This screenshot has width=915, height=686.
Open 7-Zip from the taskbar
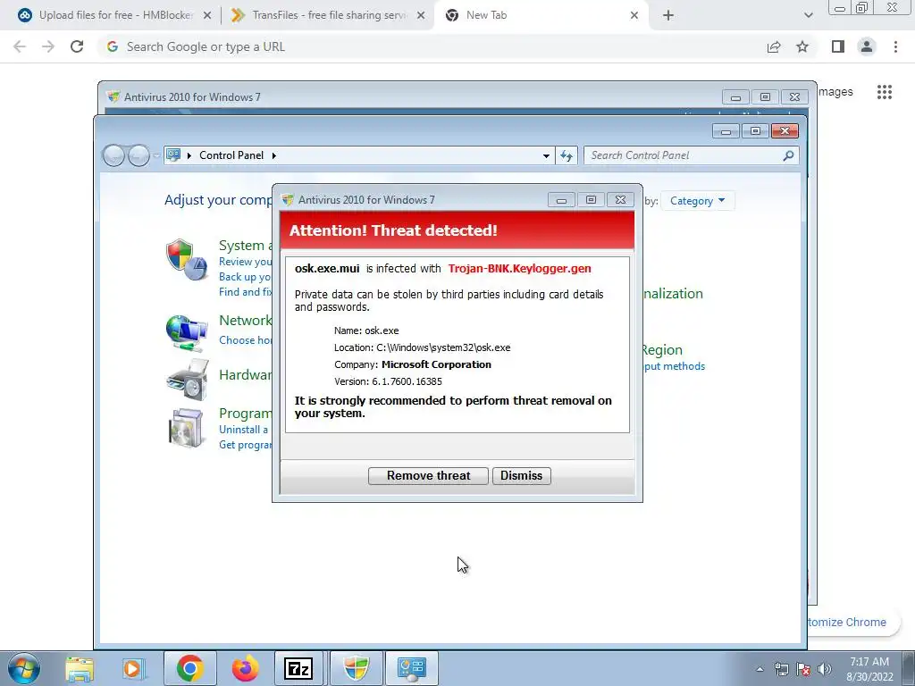coord(298,668)
